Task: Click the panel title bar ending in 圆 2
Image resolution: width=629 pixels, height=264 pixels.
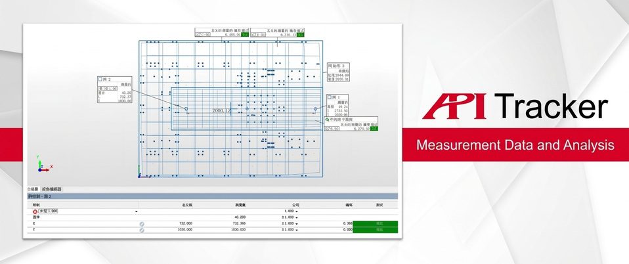Action: tap(212, 196)
